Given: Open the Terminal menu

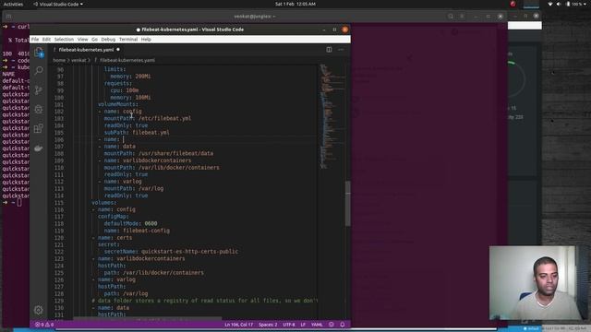Looking at the screenshot, I should (128, 39).
